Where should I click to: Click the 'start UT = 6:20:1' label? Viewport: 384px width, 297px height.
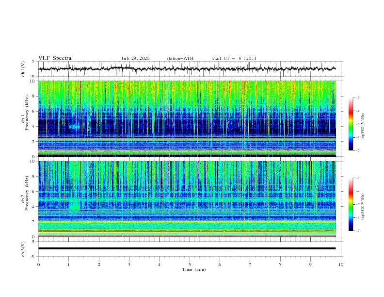coord(234,58)
